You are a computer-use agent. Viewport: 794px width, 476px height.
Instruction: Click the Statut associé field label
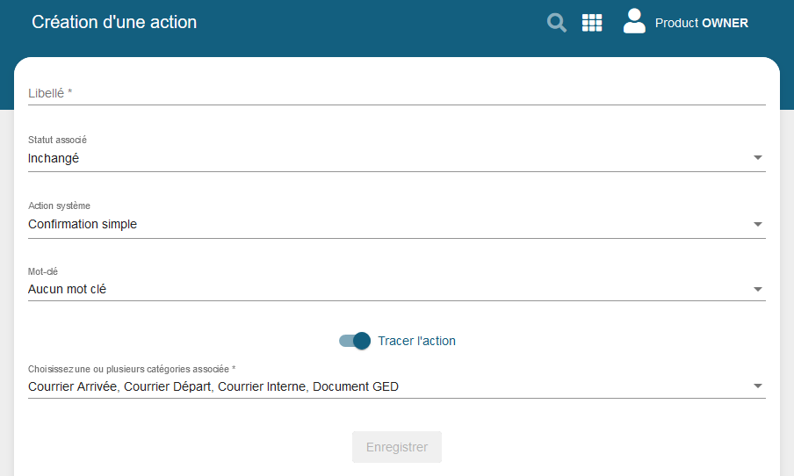[x=57, y=141]
